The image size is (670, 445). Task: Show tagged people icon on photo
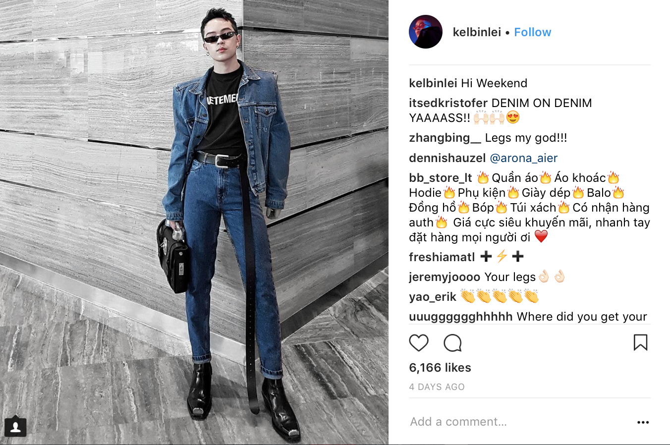(15, 427)
